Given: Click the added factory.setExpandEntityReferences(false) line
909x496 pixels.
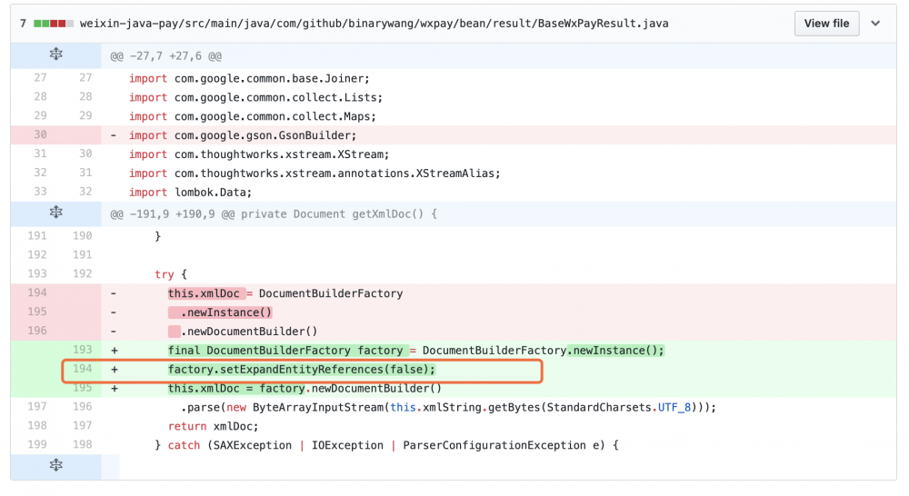Looking at the screenshot, I should pyautogui.click(x=302, y=369).
